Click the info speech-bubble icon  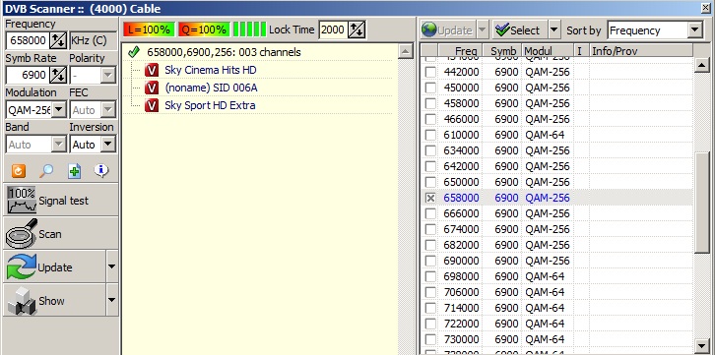(x=101, y=171)
